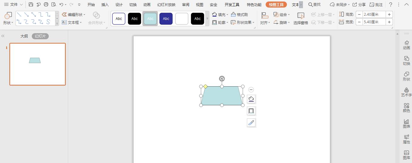This screenshot has height=163, width=412.
Task: Click the 批注 comment button
Action: pyautogui.click(x=376, y=5)
